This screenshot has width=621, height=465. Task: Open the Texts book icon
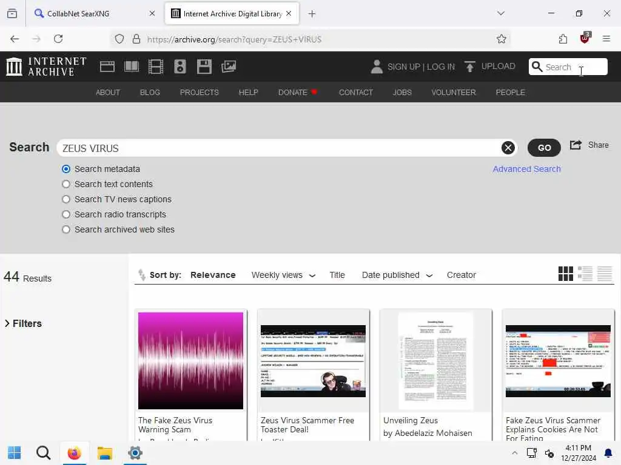[x=132, y=67]
